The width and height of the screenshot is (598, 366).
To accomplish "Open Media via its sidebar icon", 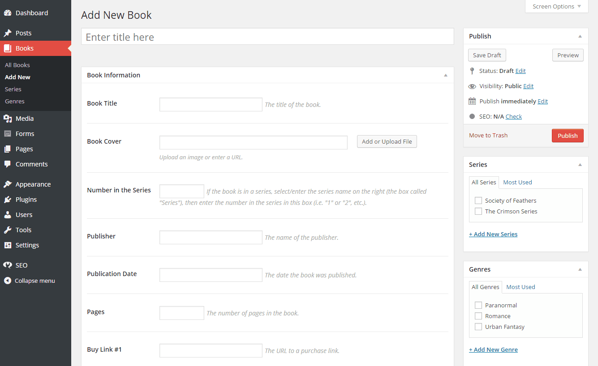I will pyautogui.click(x=8, y=119).
